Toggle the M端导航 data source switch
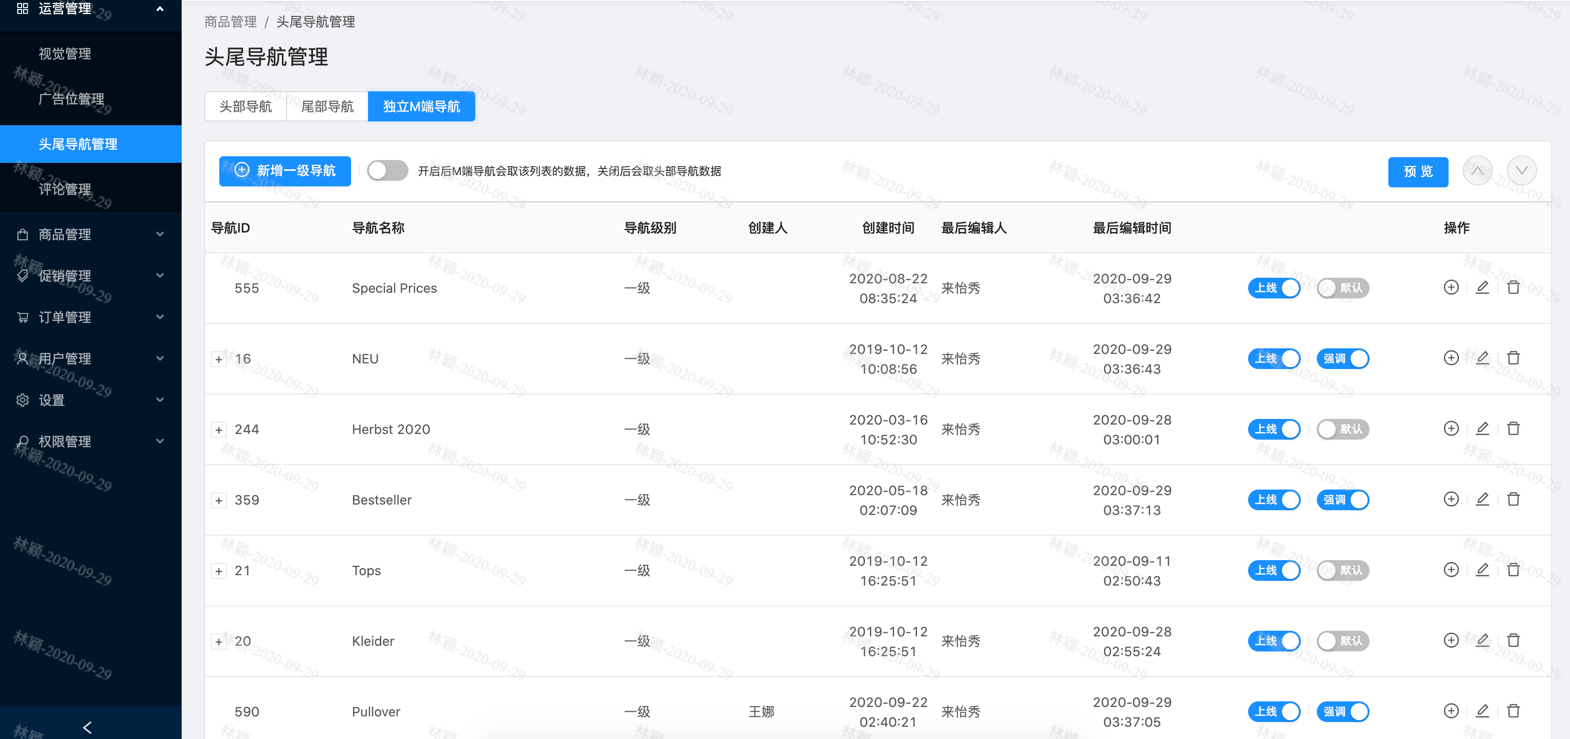1570x739 pixels. coord(388,171)
